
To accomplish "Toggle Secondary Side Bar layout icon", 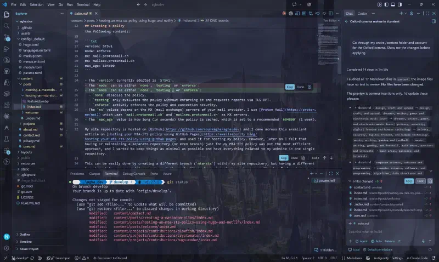I will point(400,4).
